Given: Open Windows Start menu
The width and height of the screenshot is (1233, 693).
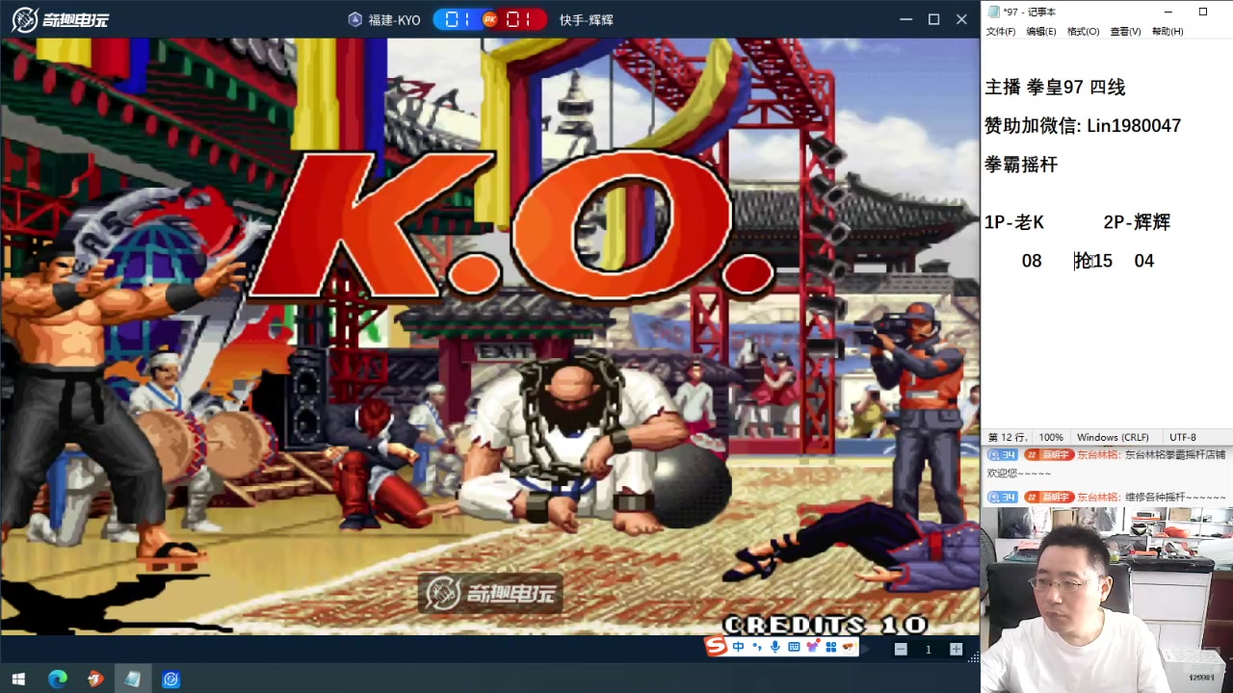Looking at the screenshot, I should (x=18, y=679).
